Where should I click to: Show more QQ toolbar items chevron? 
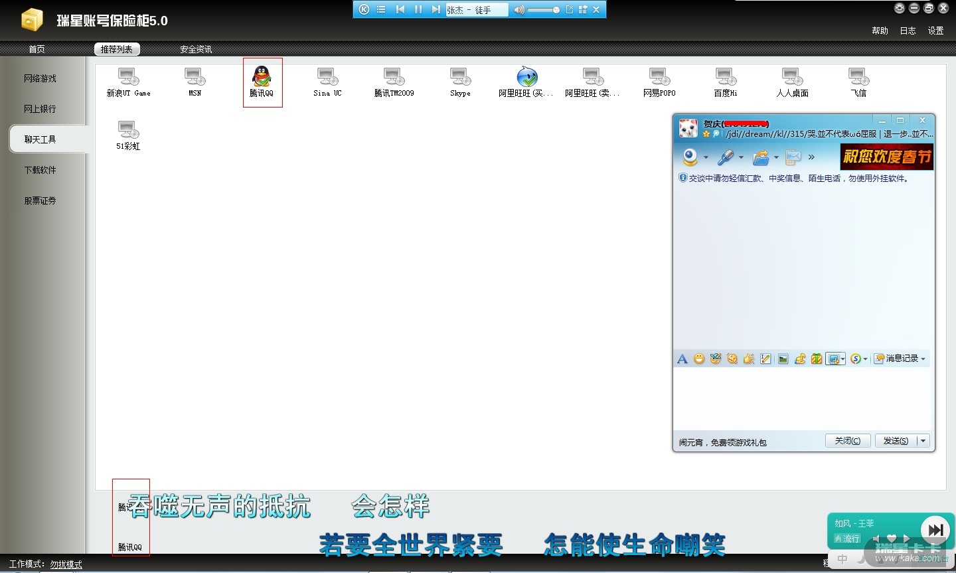(x=811, y=157)
